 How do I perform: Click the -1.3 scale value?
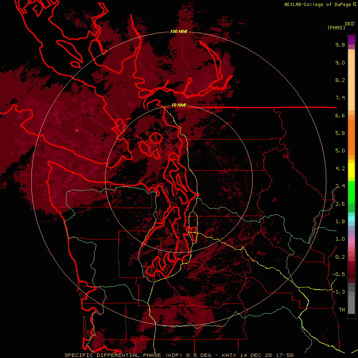tap(339, 292)
